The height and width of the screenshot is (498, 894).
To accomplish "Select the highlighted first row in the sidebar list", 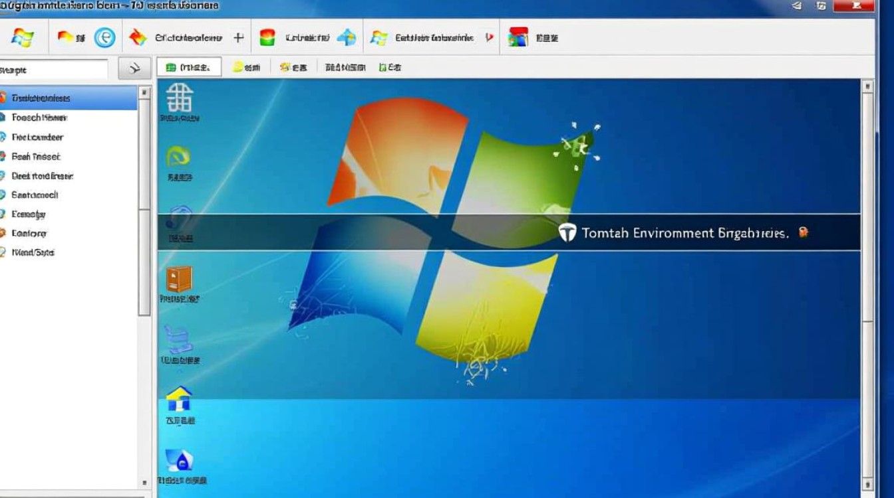I will coord(69,98).
